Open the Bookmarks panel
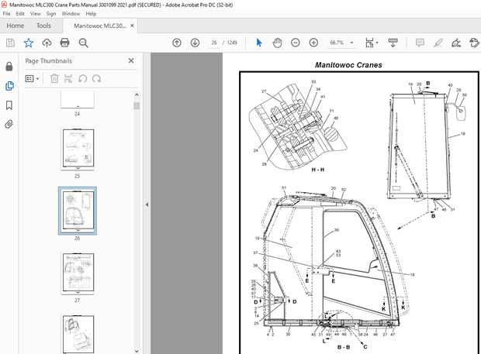Image resolution: width=481 pixels, height=354 pixels. [9, 105]
